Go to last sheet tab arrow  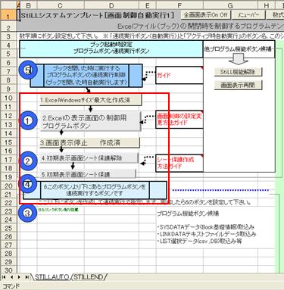coord(27,277)
